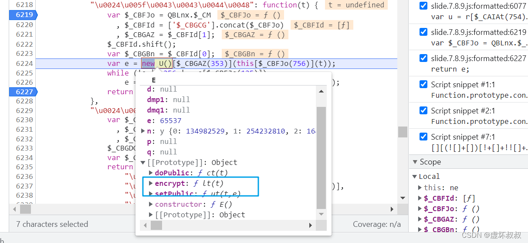Click the code editor scroll-left arrow

tap(15, 209)
